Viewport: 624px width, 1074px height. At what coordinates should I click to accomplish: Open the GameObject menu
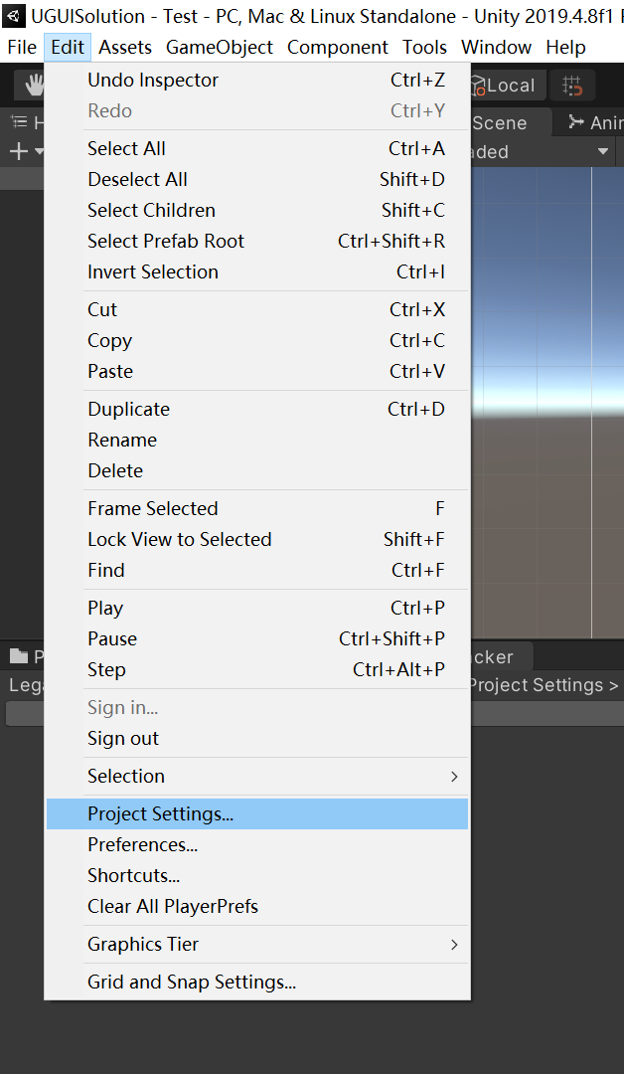(220, 48)
